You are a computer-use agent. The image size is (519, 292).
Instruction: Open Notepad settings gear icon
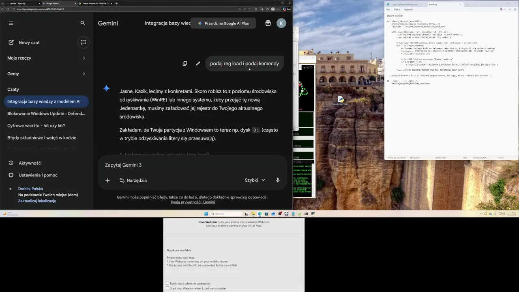pyautogui.click(x=515, y=9)
